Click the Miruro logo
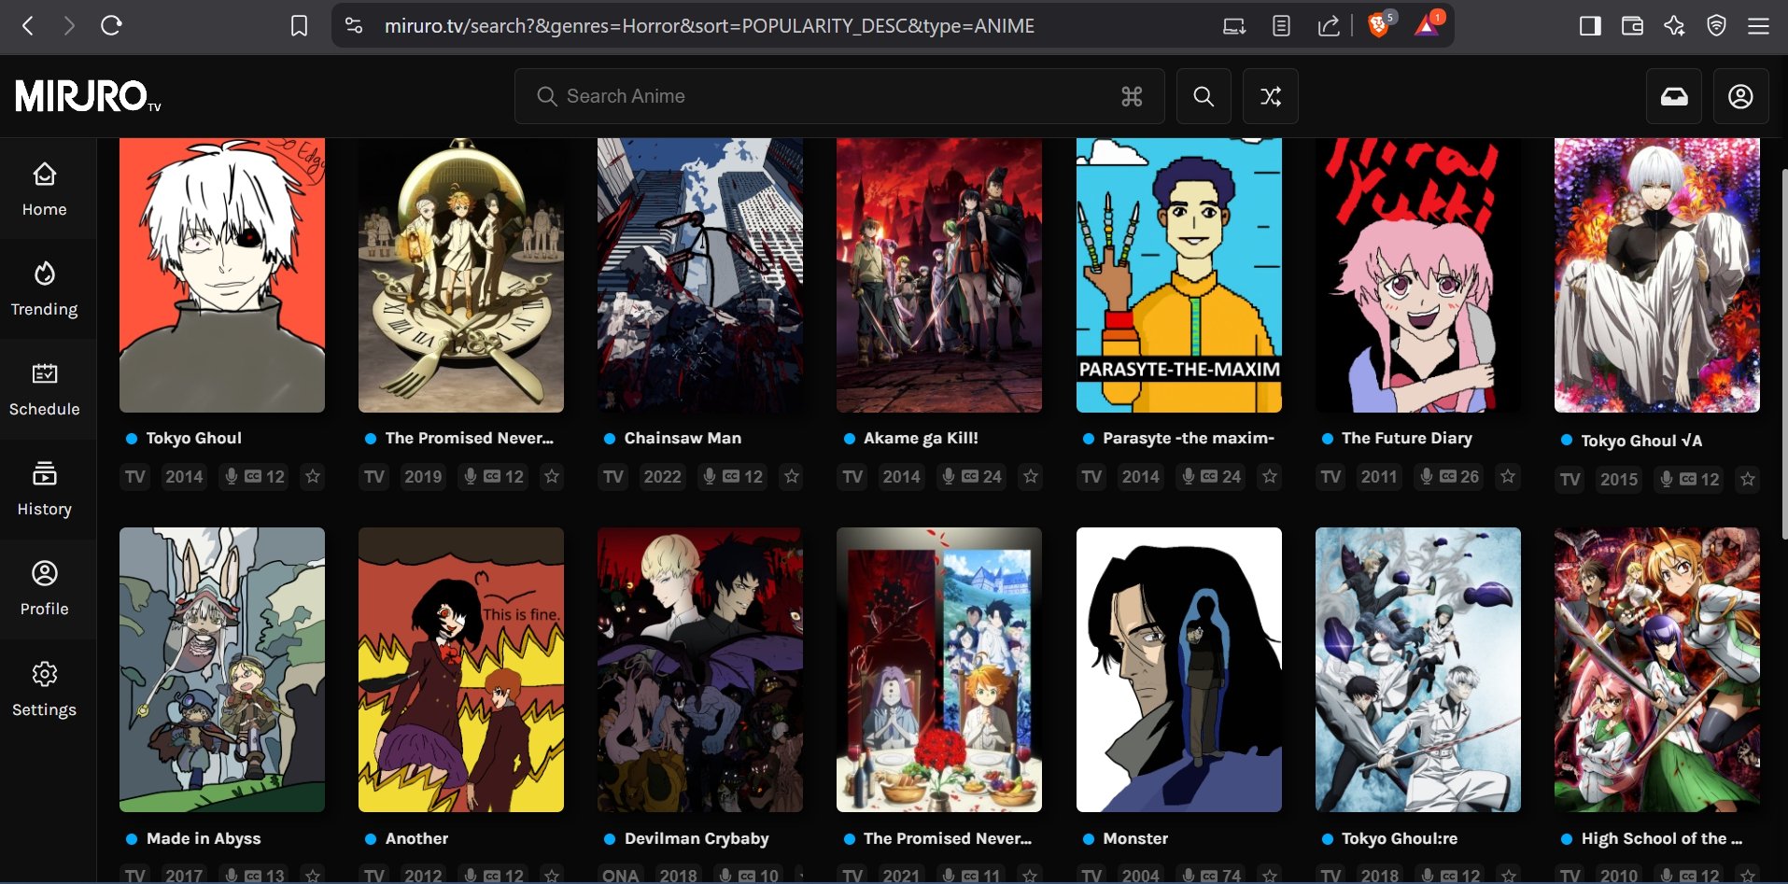 (x=88, y=96)
